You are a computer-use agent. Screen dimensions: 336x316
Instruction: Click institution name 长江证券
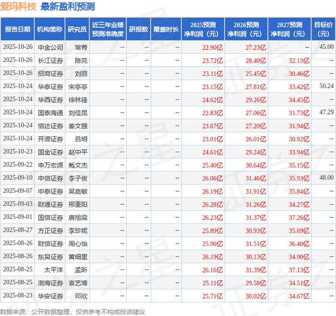(x=50, y=61)
